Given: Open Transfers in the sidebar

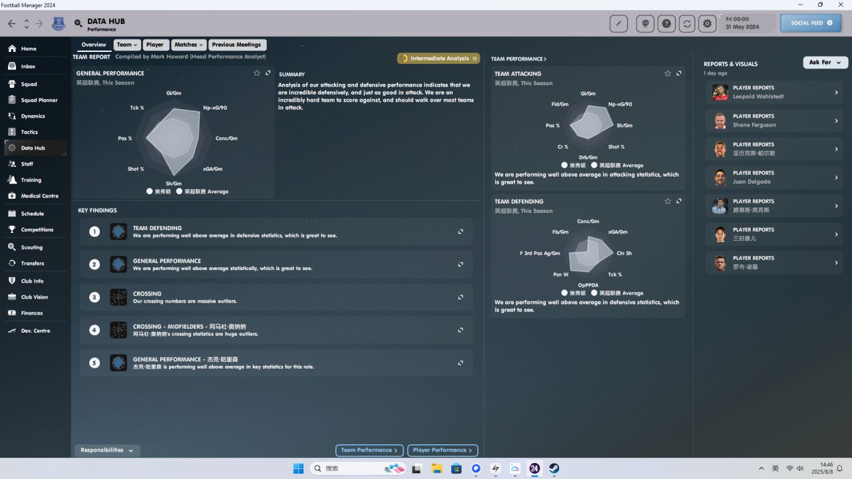Looking at the screenshot, I should pos(35,263).
